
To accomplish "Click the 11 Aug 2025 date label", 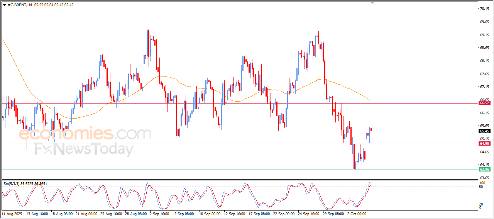I will [12, 213].
